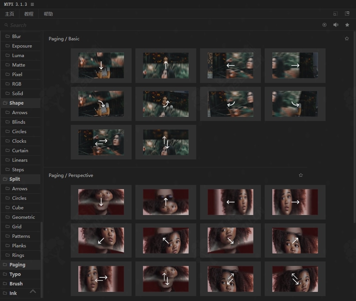Click the Search input field
The image size is (356, 301).
tap(159, 25)
